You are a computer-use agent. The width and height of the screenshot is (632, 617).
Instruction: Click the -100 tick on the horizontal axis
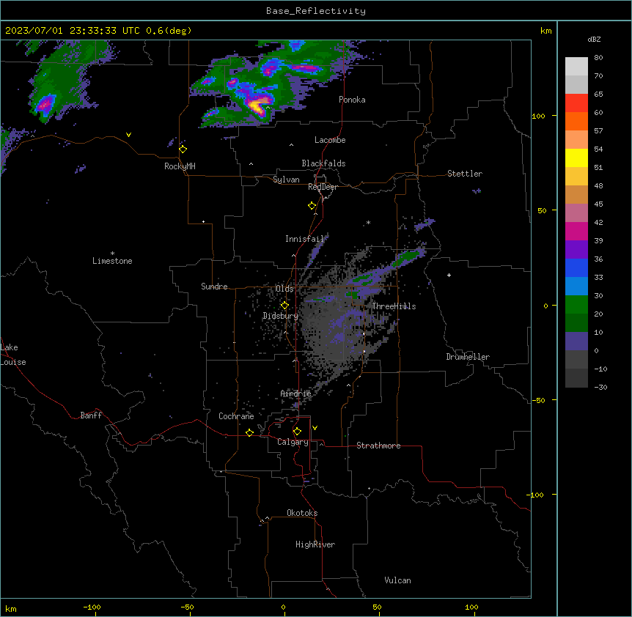(x=92, y=607)
